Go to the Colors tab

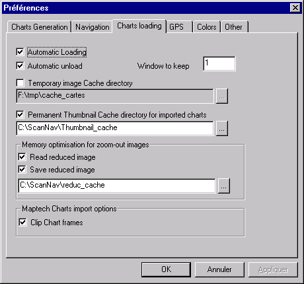[207, 27]
